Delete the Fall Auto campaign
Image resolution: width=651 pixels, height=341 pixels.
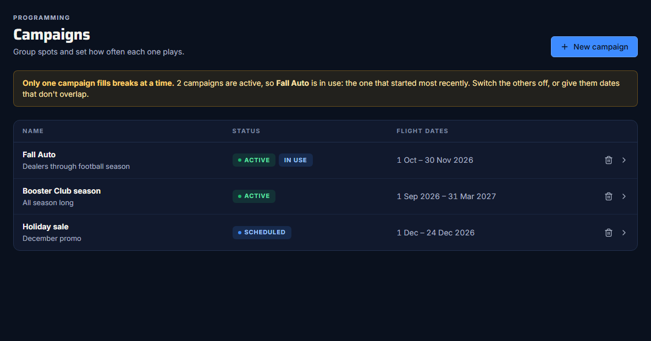point(608,160)
